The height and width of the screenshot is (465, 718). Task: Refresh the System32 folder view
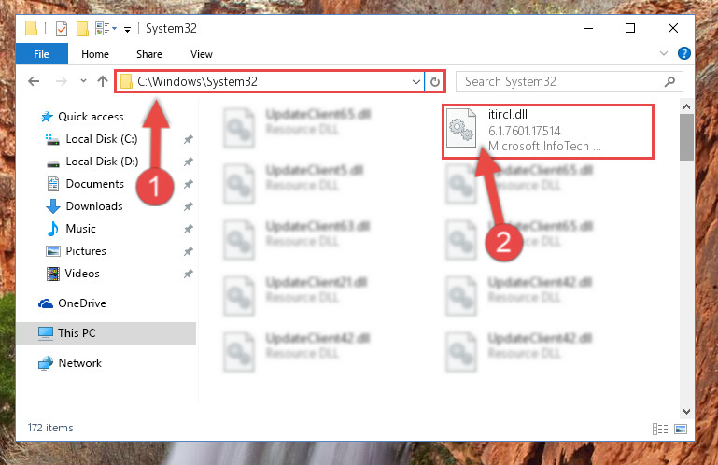[x=434, y=81]
